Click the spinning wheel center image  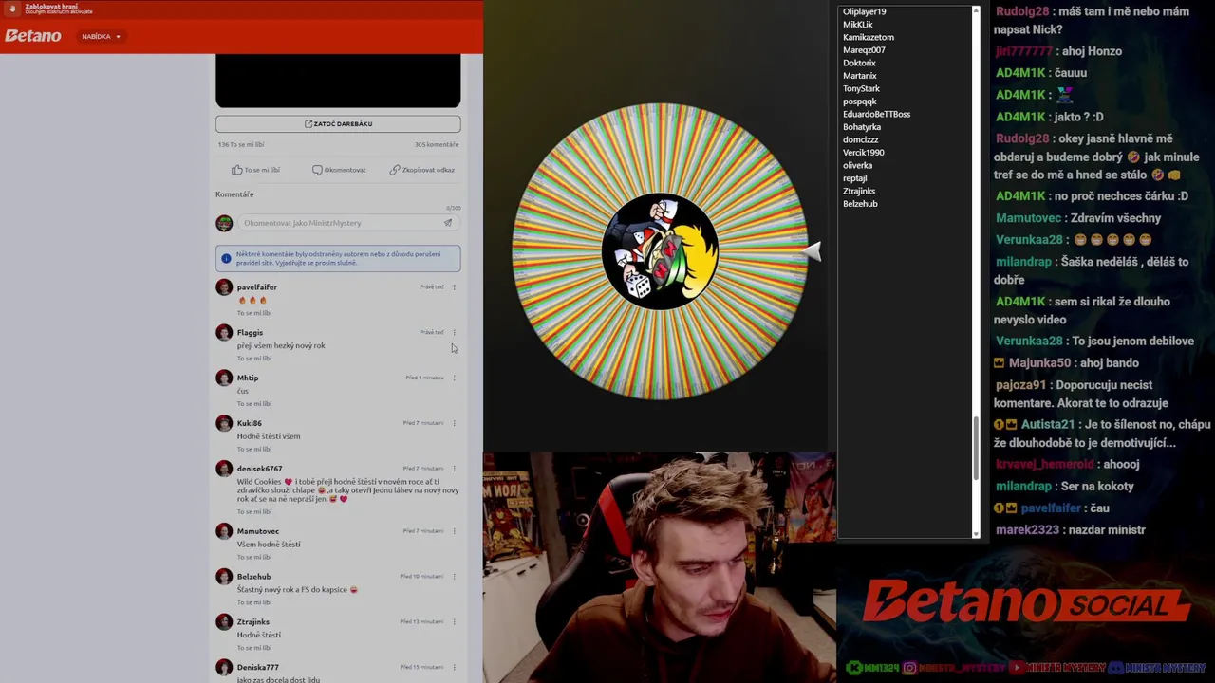660,251
